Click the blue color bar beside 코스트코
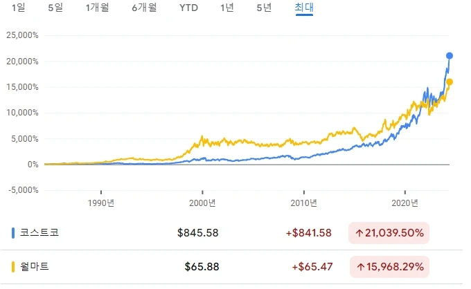The width and height of the screenshot is (471, 289). click(13, 233)
